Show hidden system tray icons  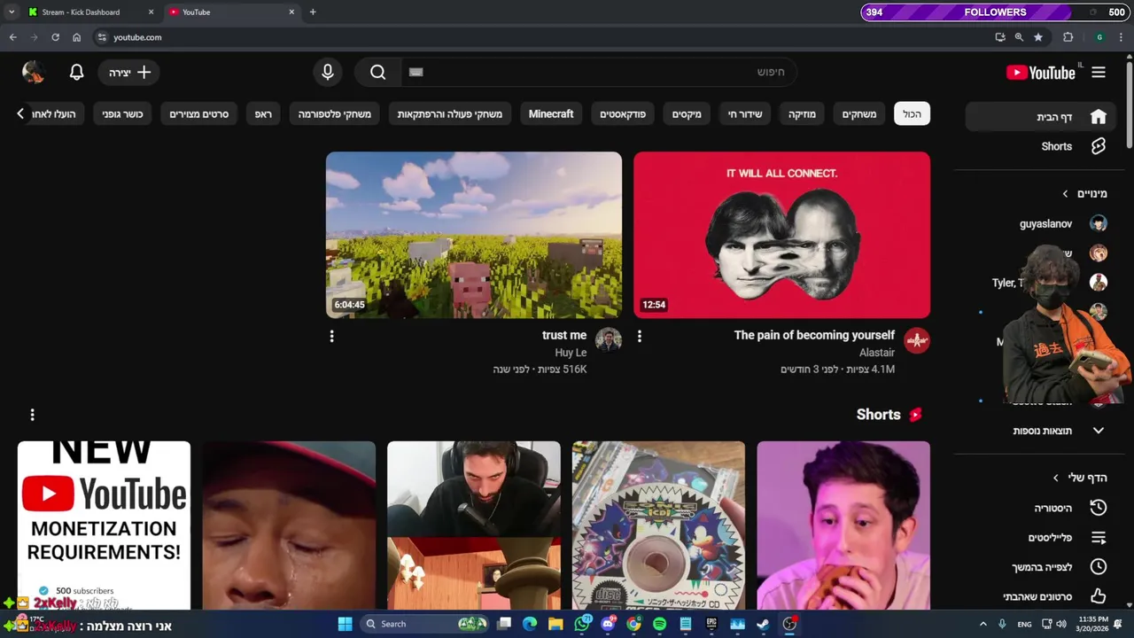pyautogui.click(x=983, y=624)
